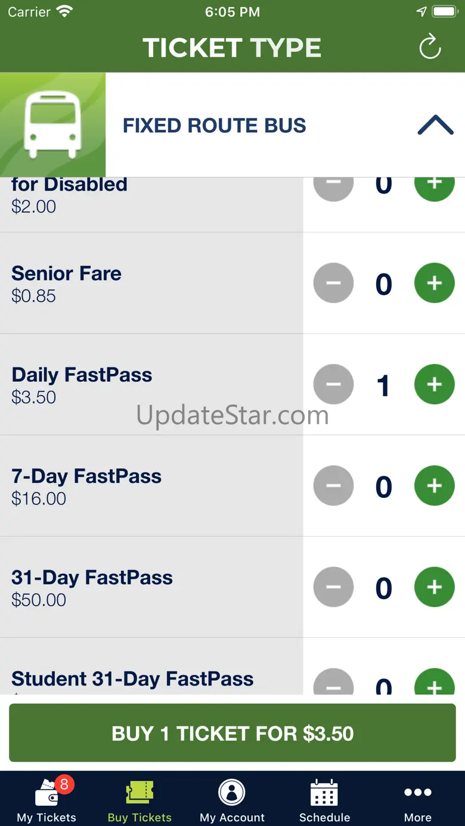This screenshot has width=465, height=826.
Task: Add a Student 31-Day FastPass
Action: click(x=434, y=684)
